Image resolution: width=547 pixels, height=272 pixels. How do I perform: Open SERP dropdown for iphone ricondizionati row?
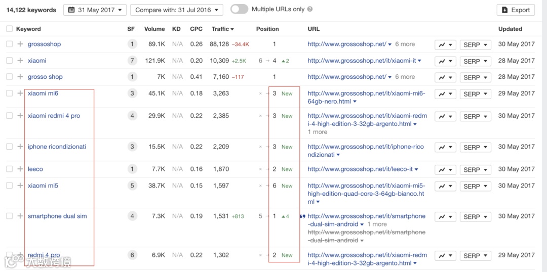[x=476, y=147]
